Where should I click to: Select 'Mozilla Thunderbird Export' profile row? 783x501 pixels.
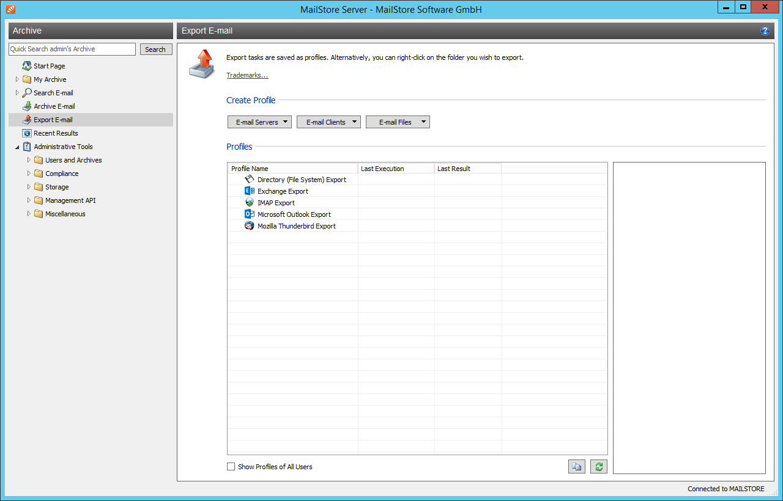click(x=417, y=226)
